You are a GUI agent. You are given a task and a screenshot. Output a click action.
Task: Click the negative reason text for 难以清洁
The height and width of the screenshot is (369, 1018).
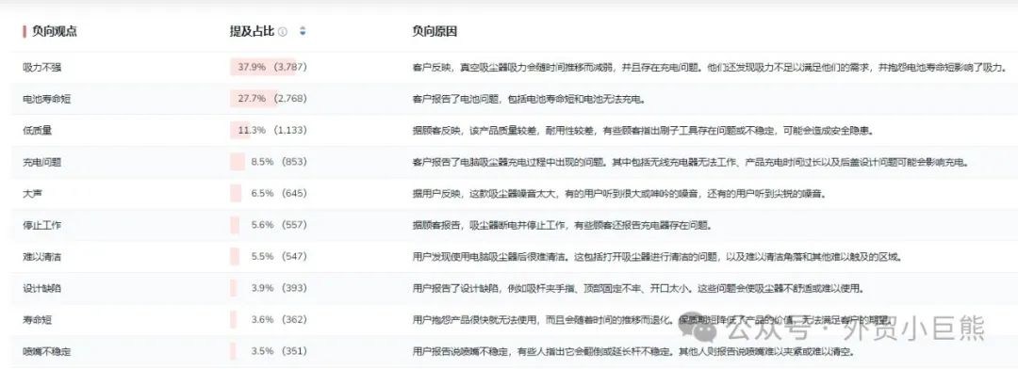(657, 256)
